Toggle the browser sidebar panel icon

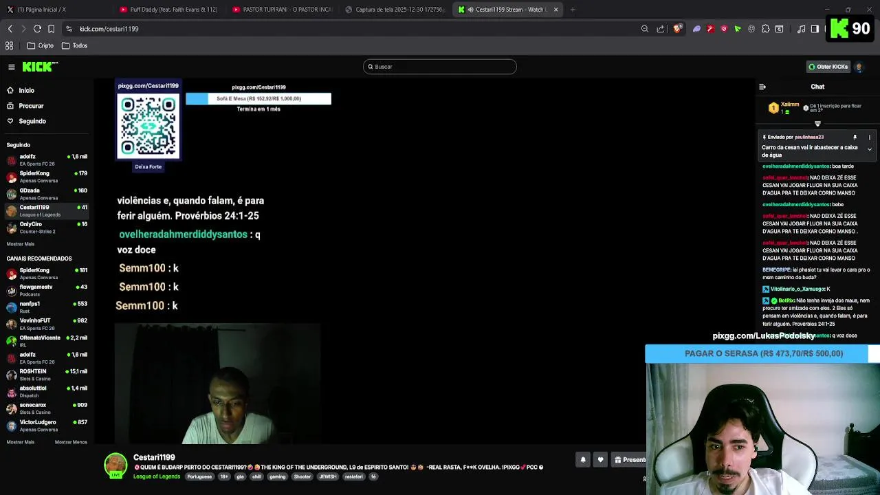(x=815, y=29)
